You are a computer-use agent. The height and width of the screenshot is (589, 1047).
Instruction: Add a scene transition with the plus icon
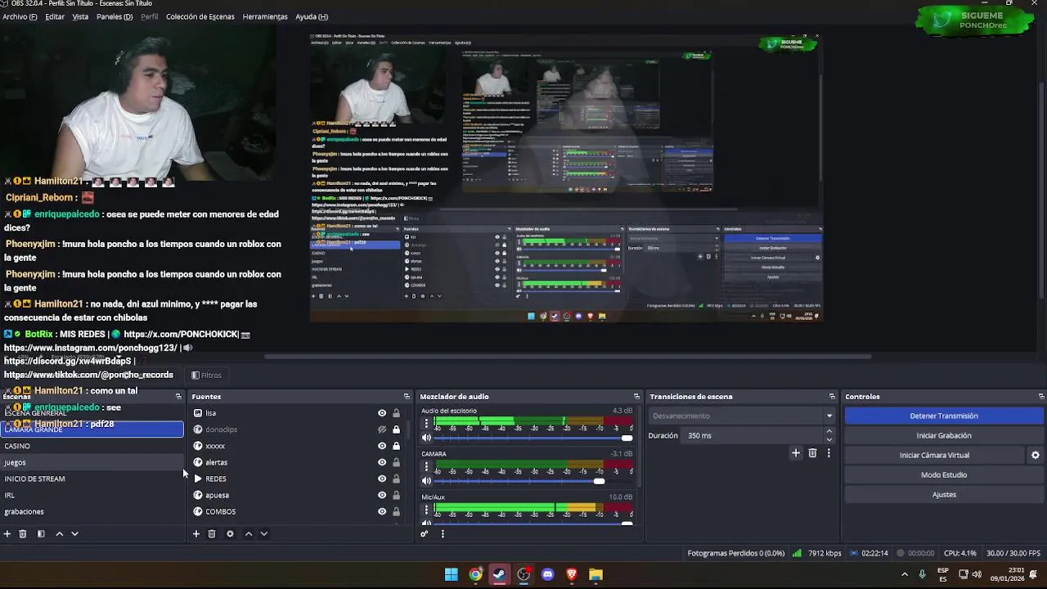point(796,452)
